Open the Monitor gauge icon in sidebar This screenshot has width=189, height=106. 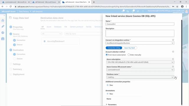(x=3, y=33)
